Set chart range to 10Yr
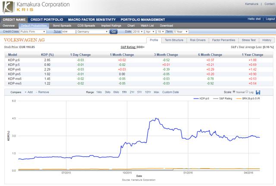Viewport: 276px width, 186px height. [148, 92]
